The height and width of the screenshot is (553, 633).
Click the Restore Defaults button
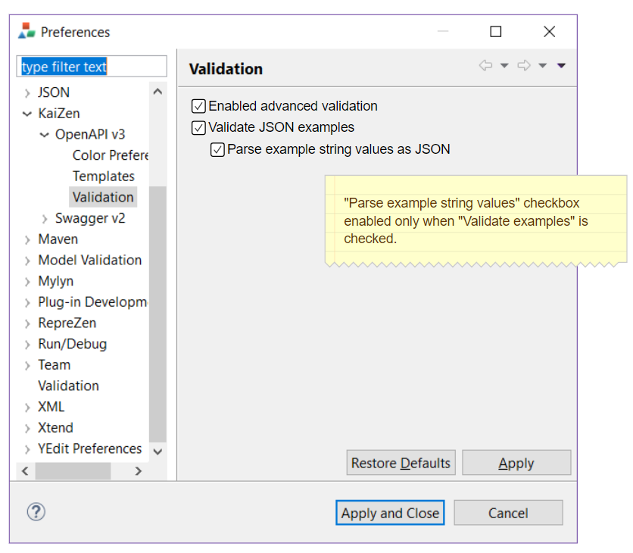click(x=401, y=462)
